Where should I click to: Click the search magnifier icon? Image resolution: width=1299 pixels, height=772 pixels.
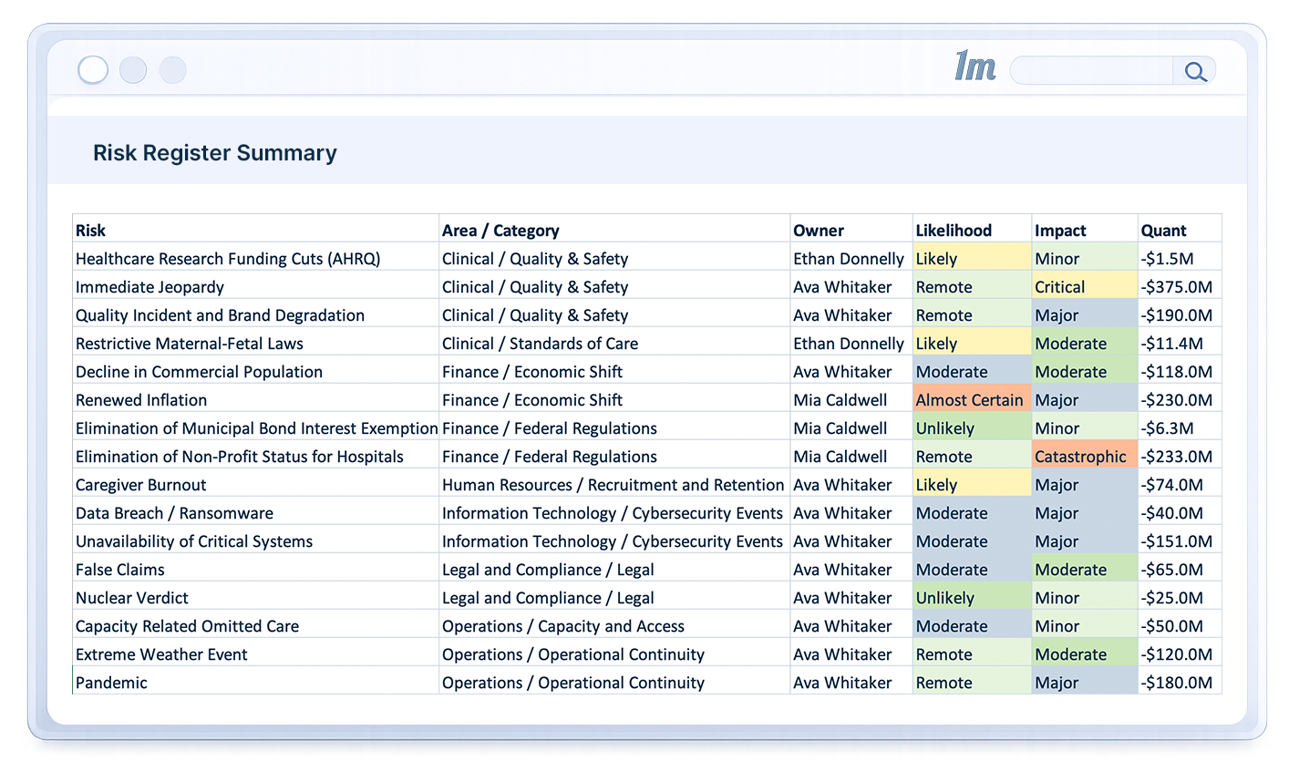1194,70
